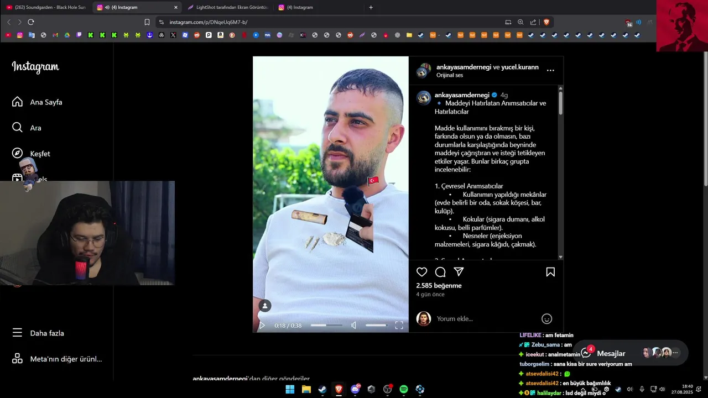Reload the page
Screen dimensions: 708x398
coord(31,22)
